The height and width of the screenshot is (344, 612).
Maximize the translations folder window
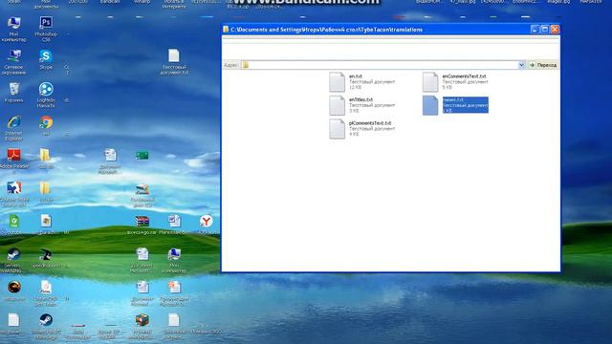(x=544, y=30)
